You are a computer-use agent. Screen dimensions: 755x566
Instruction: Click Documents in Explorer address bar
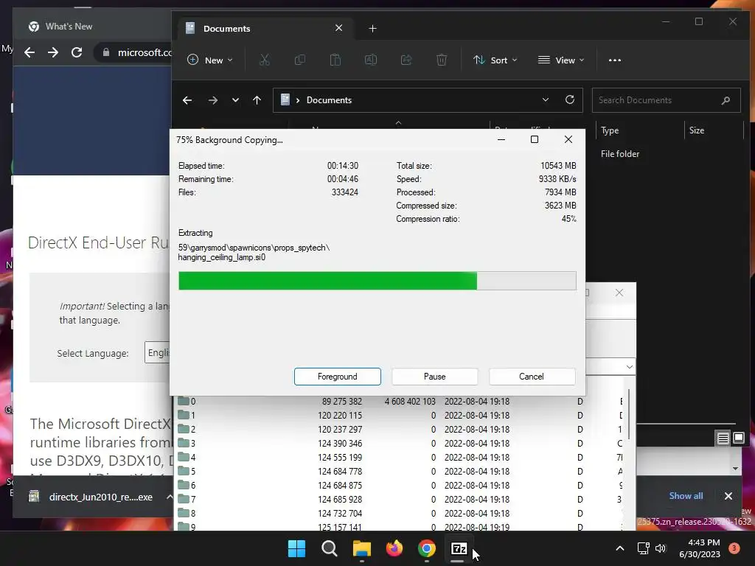click(x=329, y=100)
